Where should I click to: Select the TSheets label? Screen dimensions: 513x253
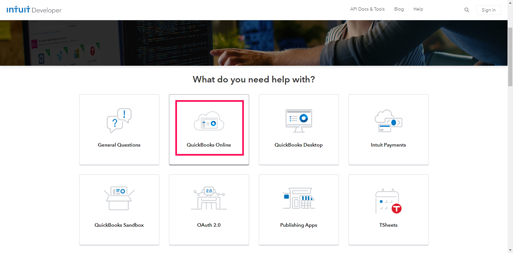pyautogui.click(x=389, y=225)
